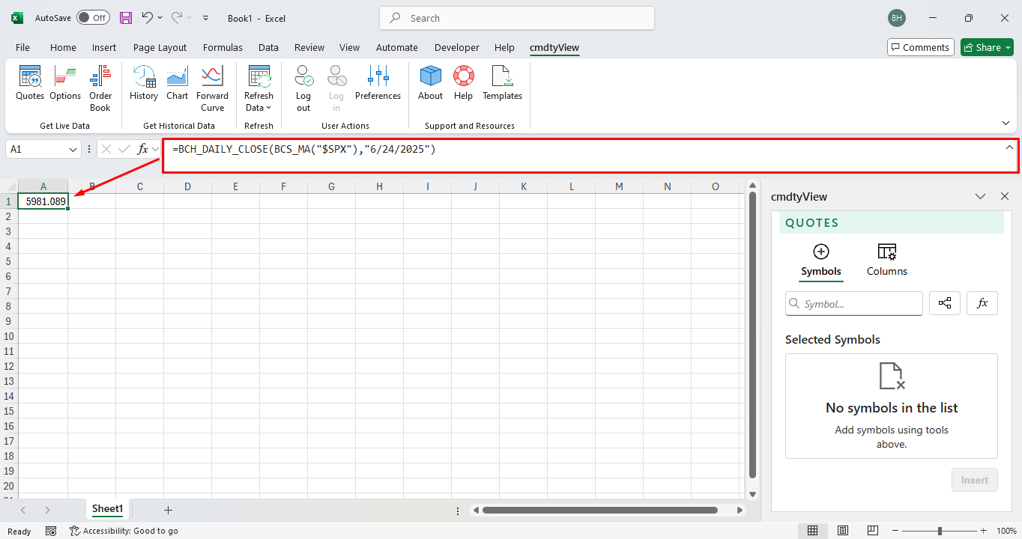Switch to Page Break Preview
Viewport: 1022px width, 539px height.
click(873, 531)
